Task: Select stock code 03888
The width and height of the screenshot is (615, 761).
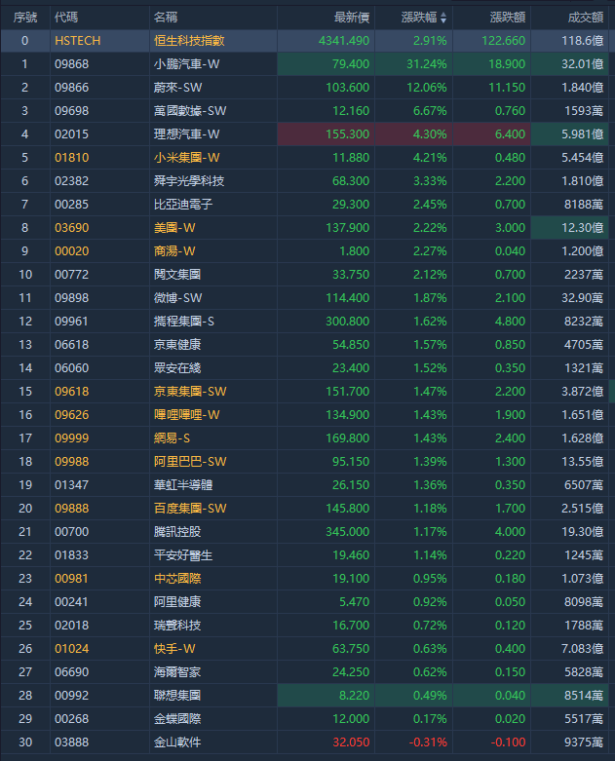Action: coord(72,742)
